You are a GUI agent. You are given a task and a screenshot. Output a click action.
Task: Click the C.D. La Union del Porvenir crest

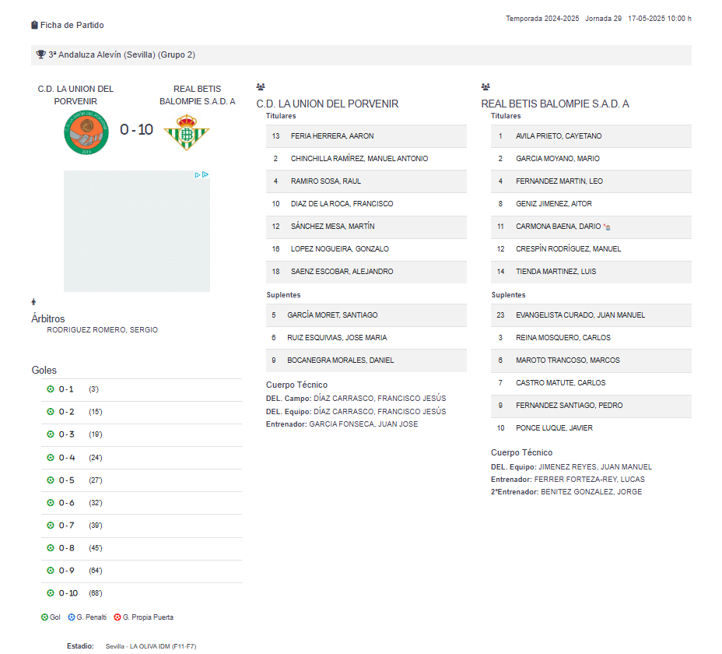(x=86, y=132)
